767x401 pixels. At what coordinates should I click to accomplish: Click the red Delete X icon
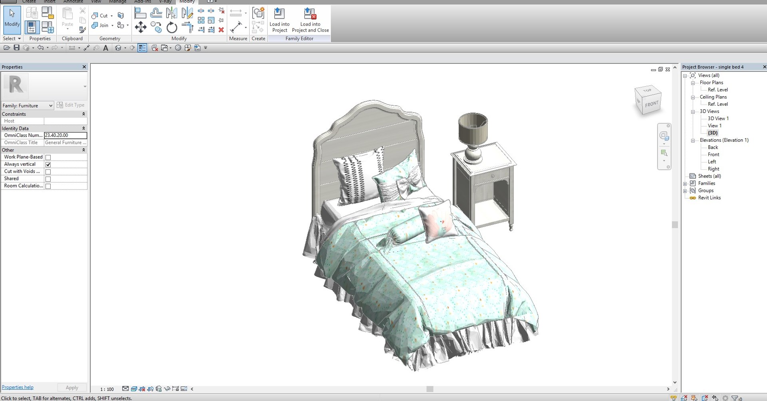click(221, 30)
